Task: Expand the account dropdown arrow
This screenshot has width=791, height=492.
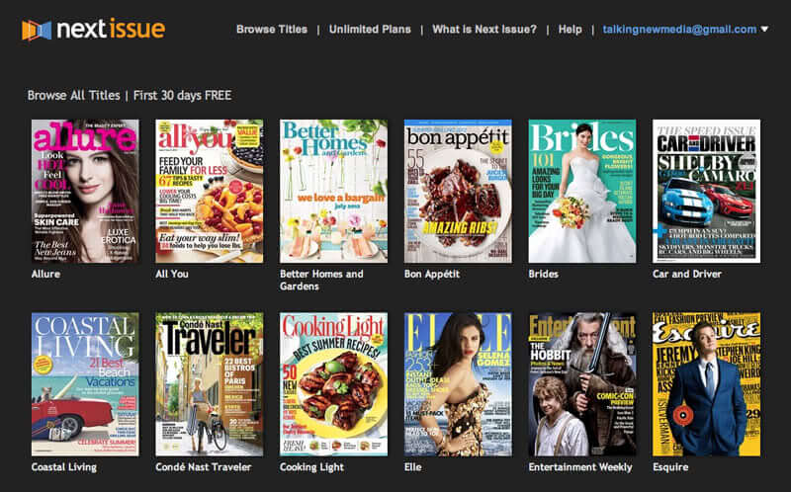Action: [x=764, y=29]
